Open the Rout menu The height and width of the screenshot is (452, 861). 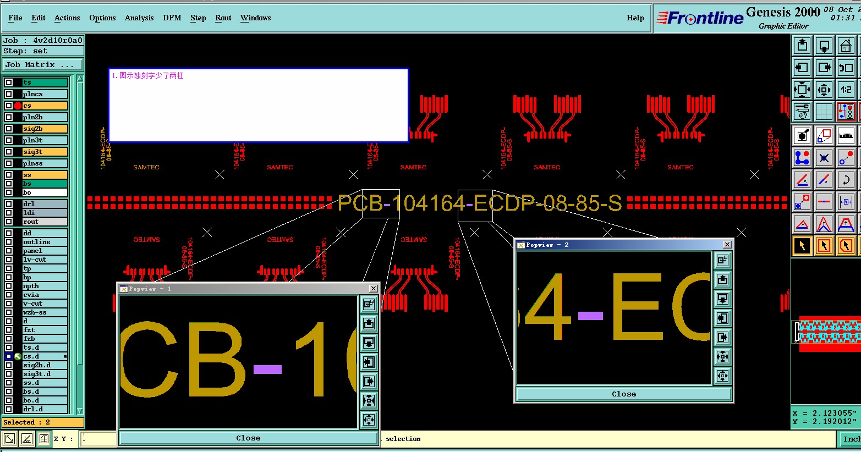[x=223, y=18]
